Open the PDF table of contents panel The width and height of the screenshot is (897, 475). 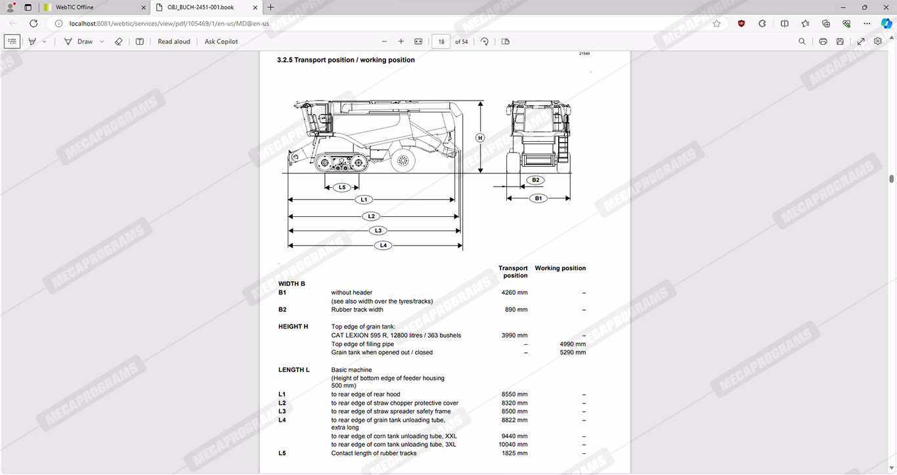pos(12,41)
